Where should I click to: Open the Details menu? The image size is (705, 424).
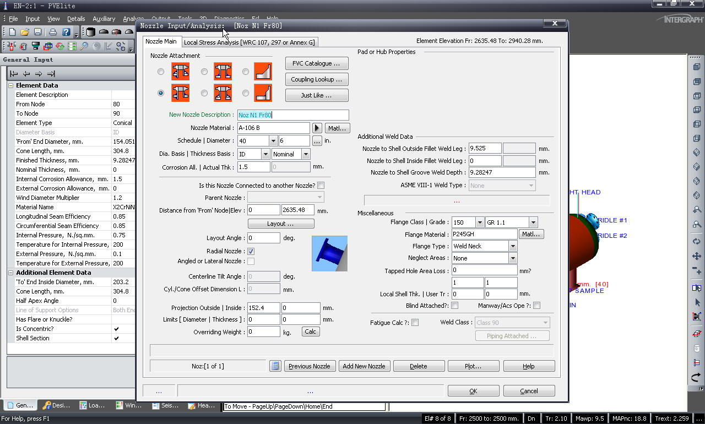click(x=76, y=19)
